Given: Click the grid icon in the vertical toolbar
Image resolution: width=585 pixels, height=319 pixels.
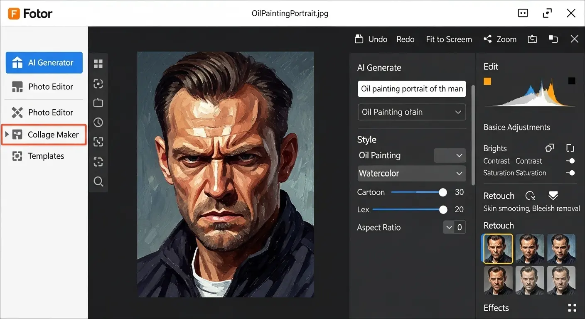Looking at the screenshot, I should [98, 64].
